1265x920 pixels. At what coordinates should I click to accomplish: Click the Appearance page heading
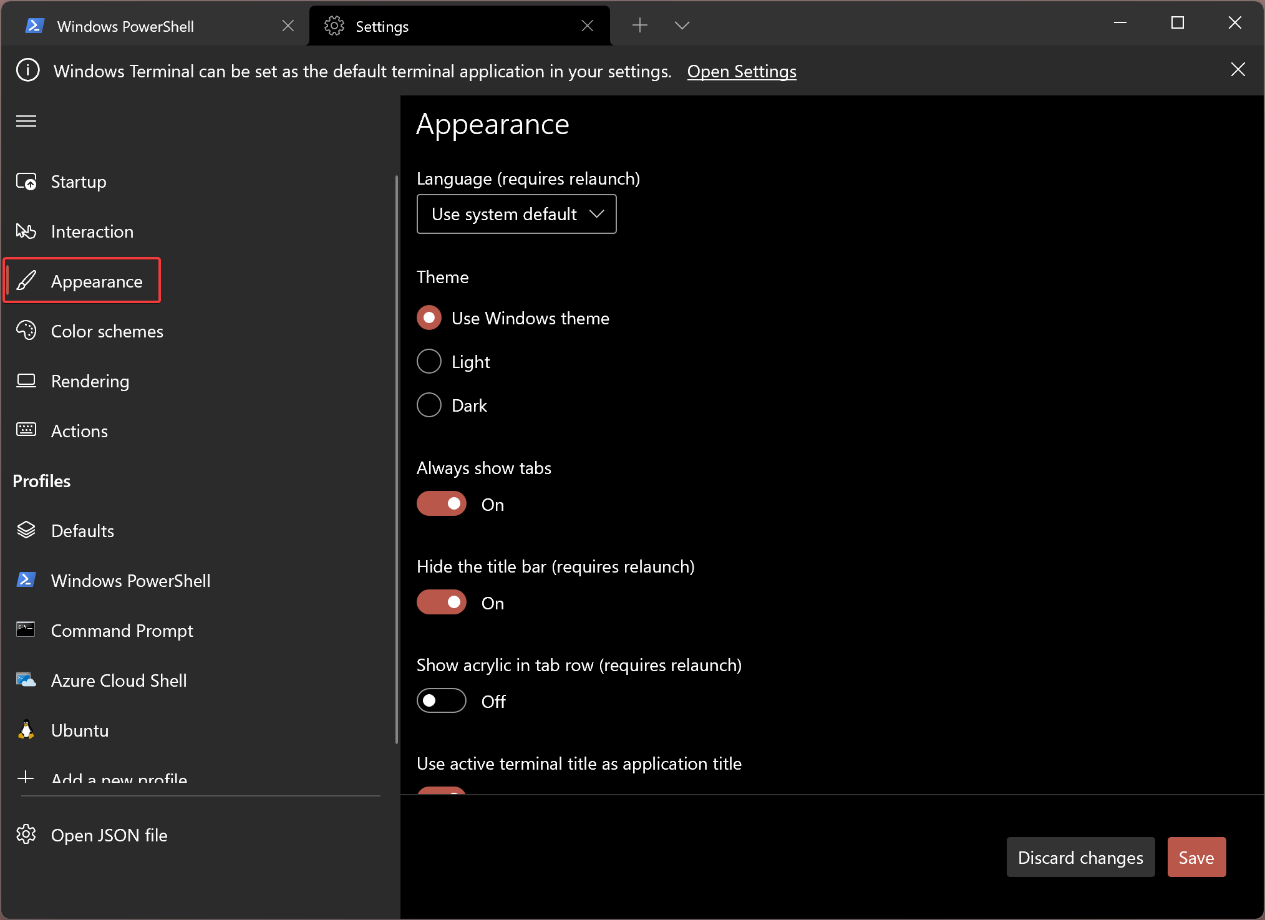point(493,124)
